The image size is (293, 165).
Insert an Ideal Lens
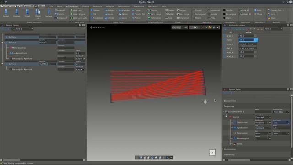[76, 10]
